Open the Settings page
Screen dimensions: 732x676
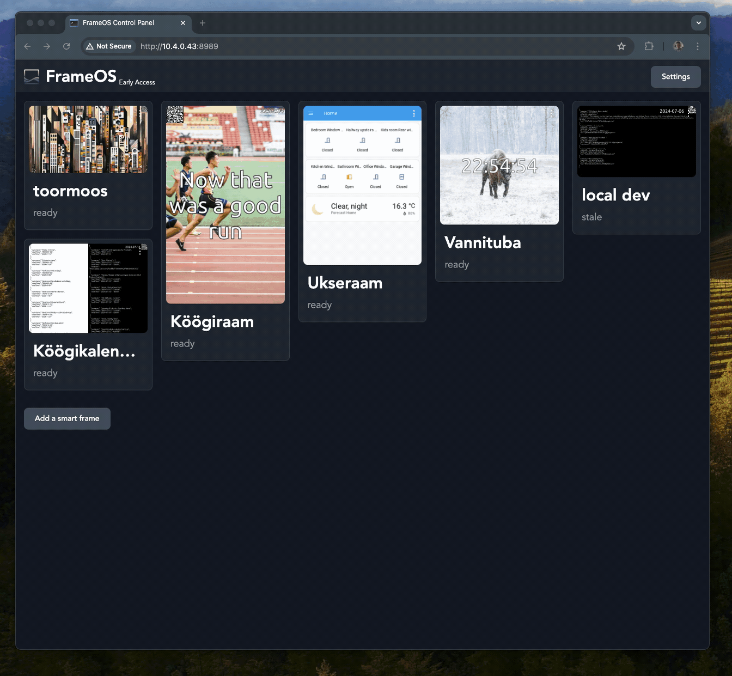[x=675, y=77]
